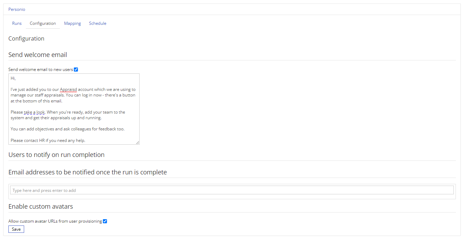The image size is (465, 237).
Task: Click the underlined phrase take a look
Action: [35, 112]
